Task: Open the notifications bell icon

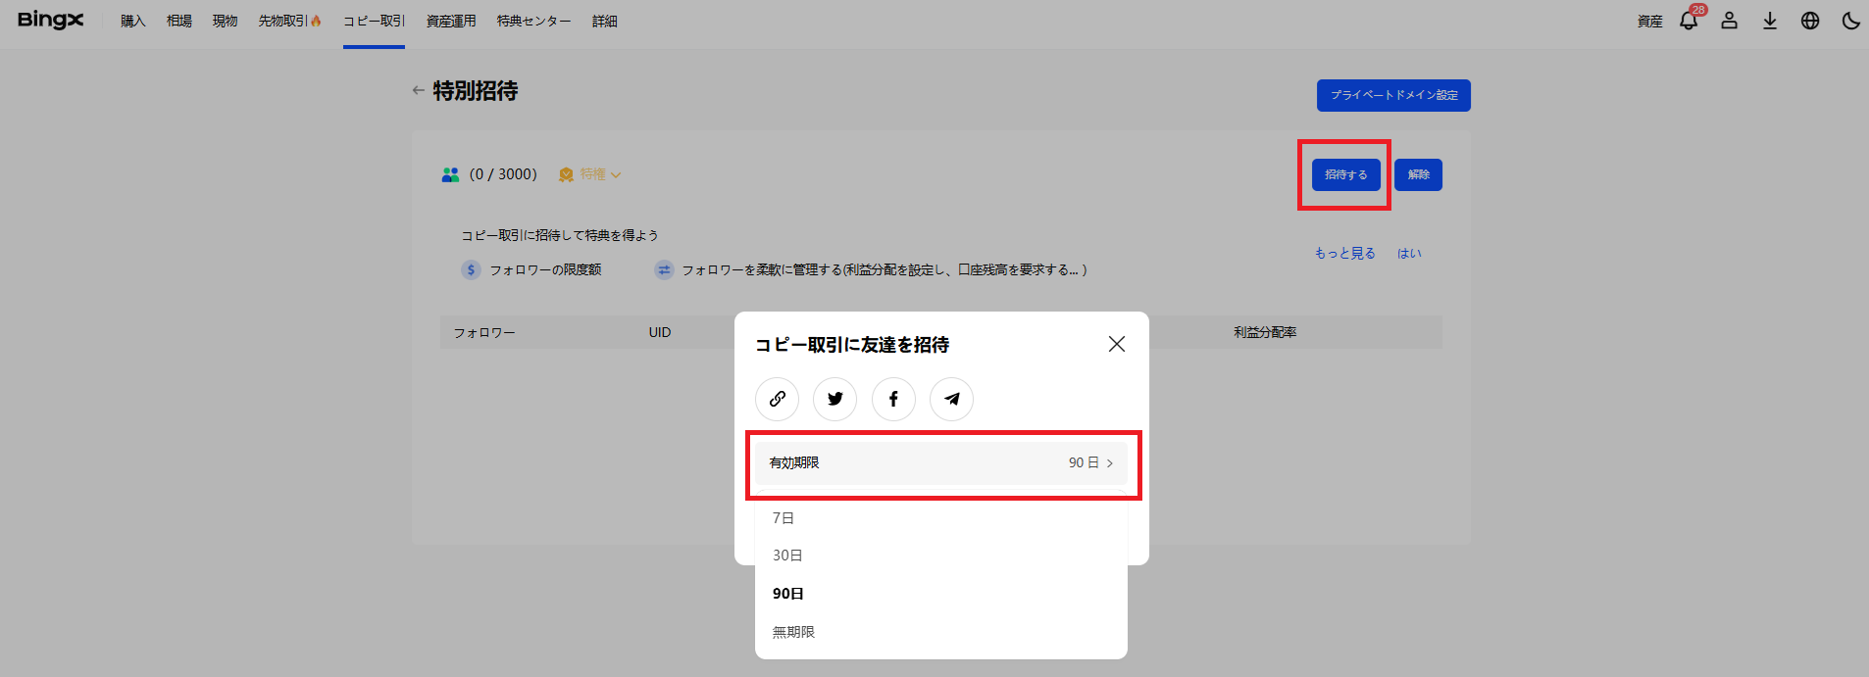Action: point(1689,21)
